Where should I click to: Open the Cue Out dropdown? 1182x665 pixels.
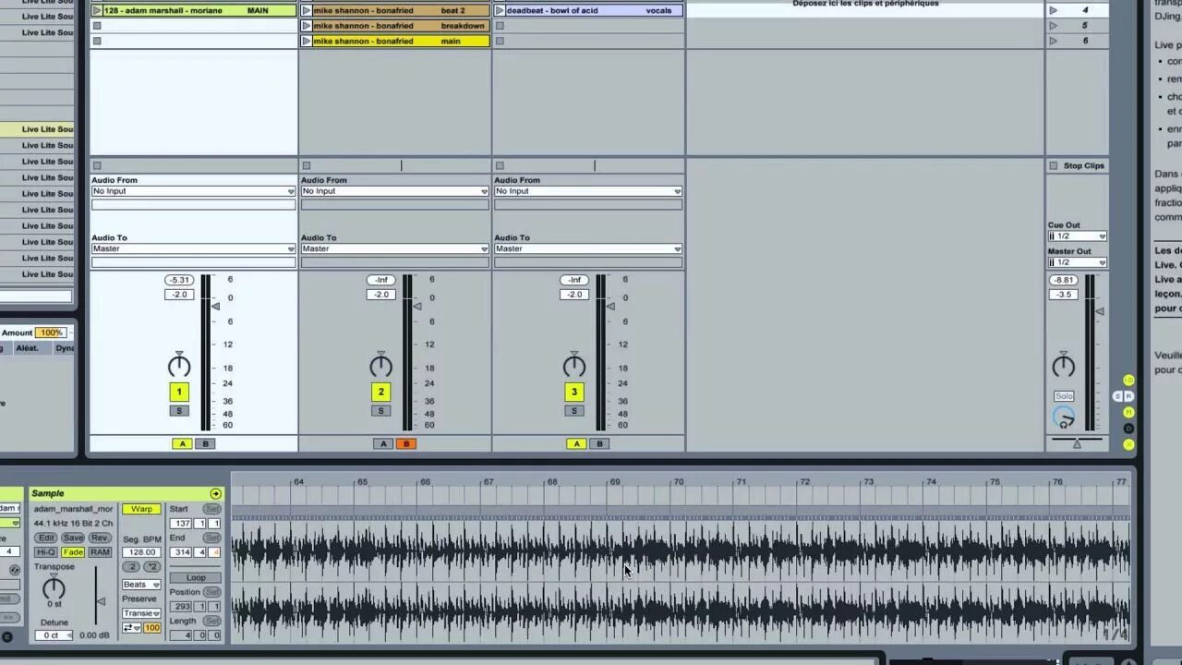coord(1077,236)
